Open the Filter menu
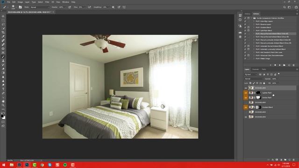The height and width of the screenshot is (168, 299). point(47,2)
